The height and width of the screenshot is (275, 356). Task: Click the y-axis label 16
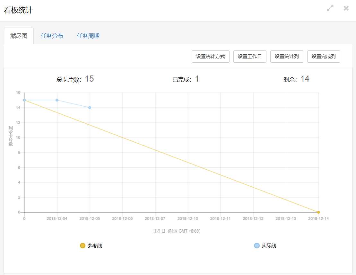18,93
